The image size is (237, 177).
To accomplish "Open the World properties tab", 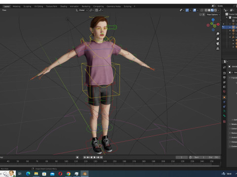I will pos(224,91).
